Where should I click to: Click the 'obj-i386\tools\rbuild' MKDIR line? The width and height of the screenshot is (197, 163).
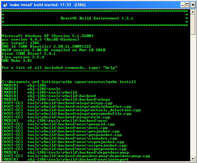click(x=39, y=92)
